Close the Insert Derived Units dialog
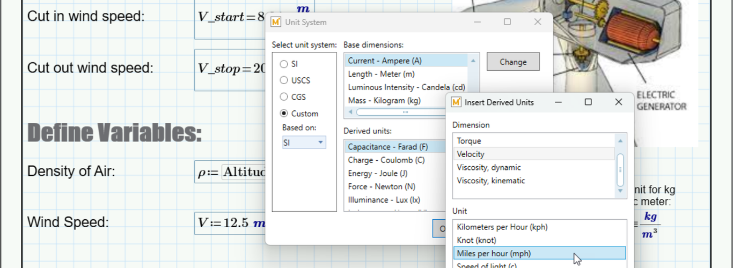Screen dimensions: 733x268 point(618,102)
